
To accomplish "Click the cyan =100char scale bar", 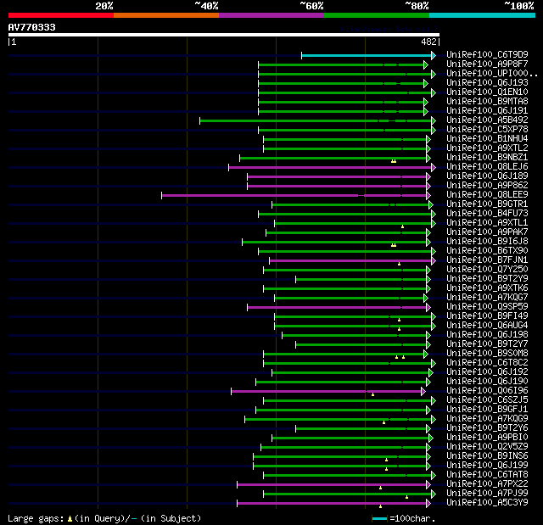I will point(379,519).
